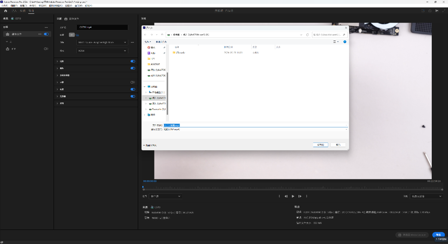This screenshot has height=244, width=448.
Task: Toggle the captions section switch off-state
Action: (132, 82)
